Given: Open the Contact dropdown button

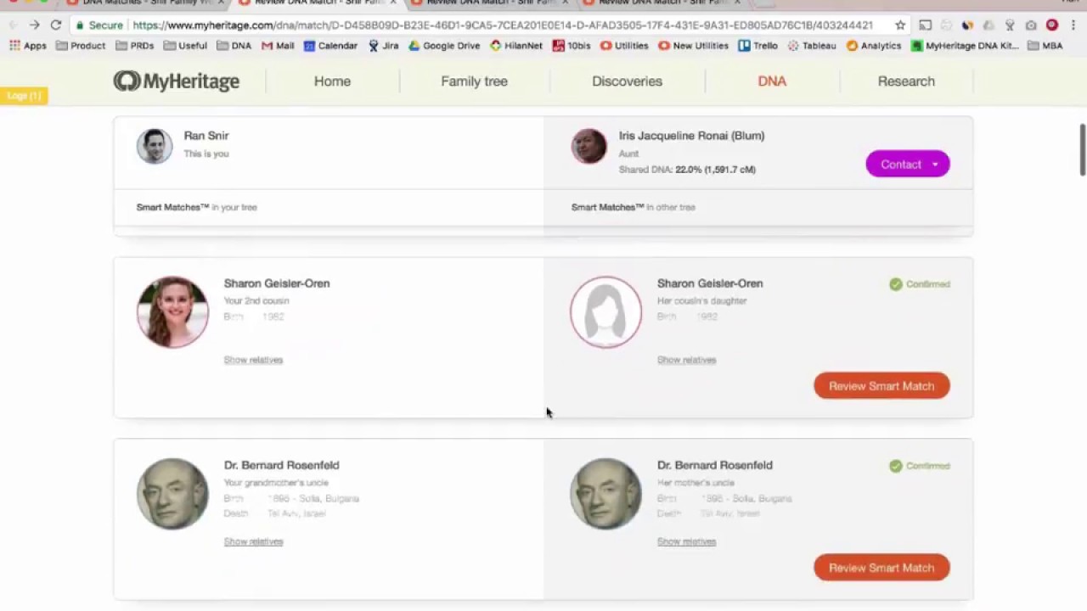Looking at the screenshot, I should [x=908, y=164].
